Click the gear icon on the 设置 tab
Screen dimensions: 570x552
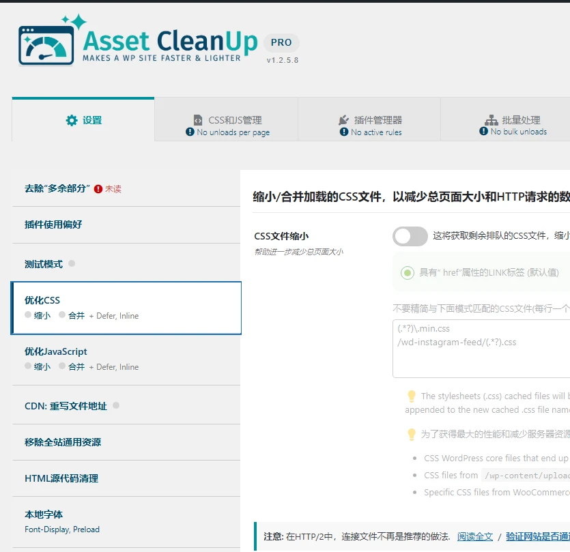click(72, 120)
